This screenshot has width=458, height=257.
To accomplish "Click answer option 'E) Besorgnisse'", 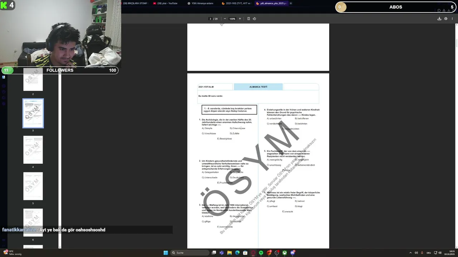I will click(225, 138).
